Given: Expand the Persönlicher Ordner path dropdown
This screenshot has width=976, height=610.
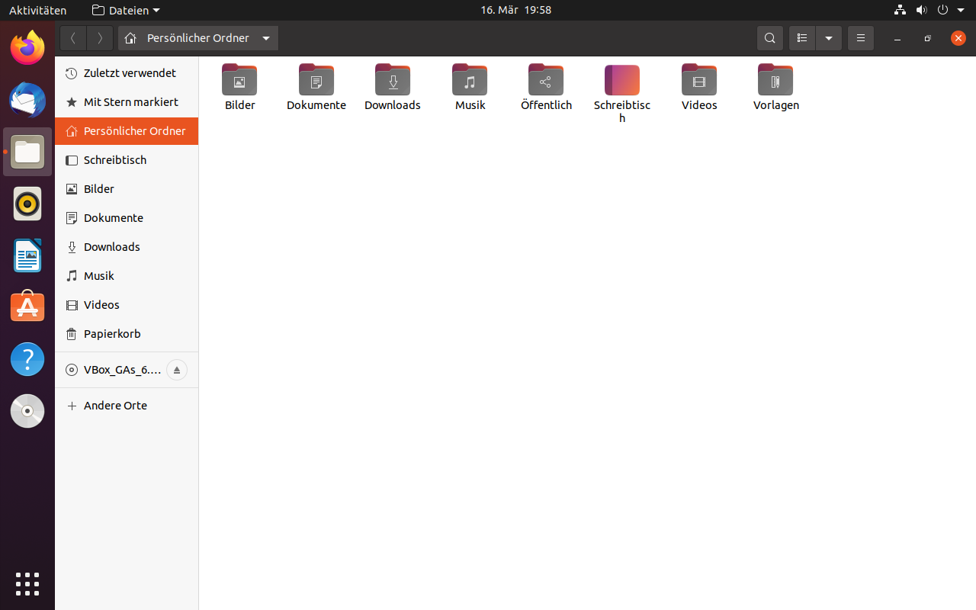Looking at the screenshot, I should pos(266,38).
